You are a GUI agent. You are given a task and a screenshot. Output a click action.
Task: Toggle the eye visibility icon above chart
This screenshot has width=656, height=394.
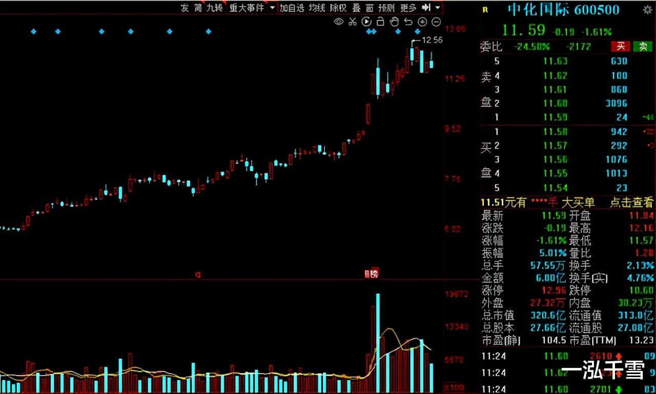pos(339,21)
